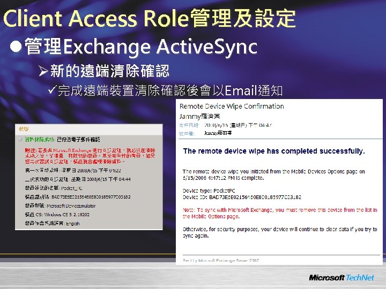The width and height of the screenshot is (386, 289).
Task: Click the email sent date line 2008/6/15
Action: (225, 125)
